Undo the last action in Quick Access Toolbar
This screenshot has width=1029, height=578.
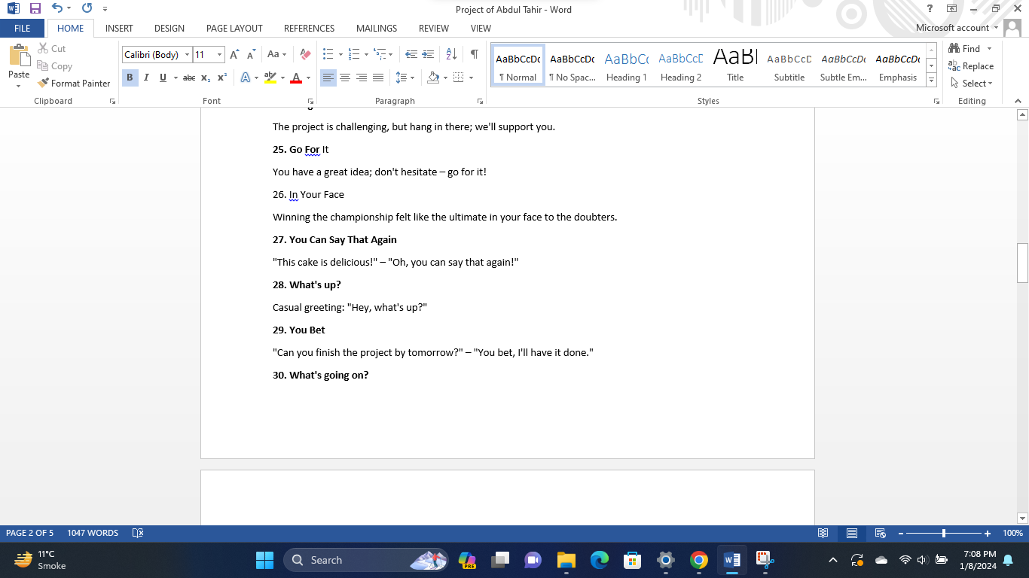coord(57,9)
